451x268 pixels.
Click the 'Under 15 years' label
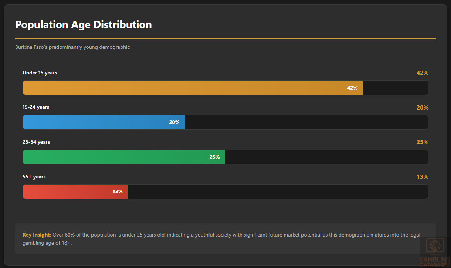[40, 73]
